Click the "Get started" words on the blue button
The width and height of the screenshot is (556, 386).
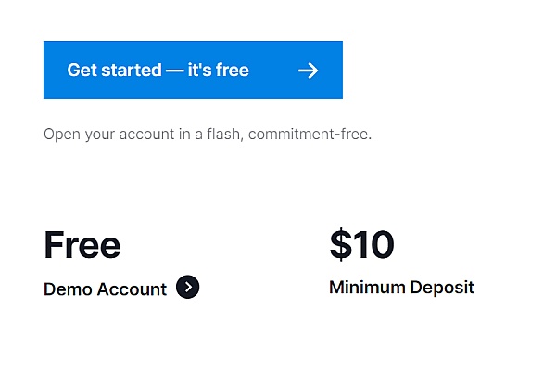click(x=115, y=70)
